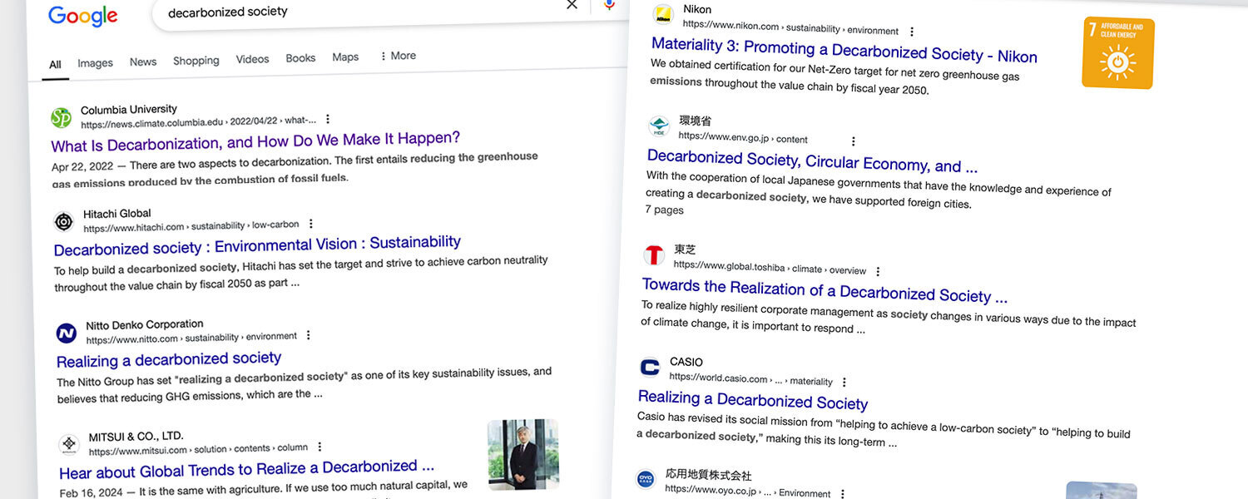Screen dimensions: 1248x499
Task: Open options menu for env.go.jp result
Action: tap(853, 141)
